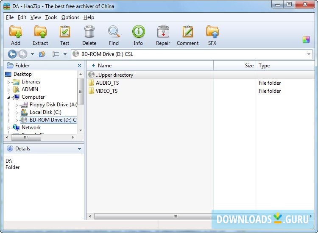Click folder tree scroll right arrow
318x233 pixels.
tap(73, 138)
